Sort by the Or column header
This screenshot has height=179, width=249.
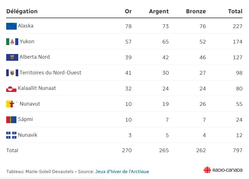tap(128, 11)
